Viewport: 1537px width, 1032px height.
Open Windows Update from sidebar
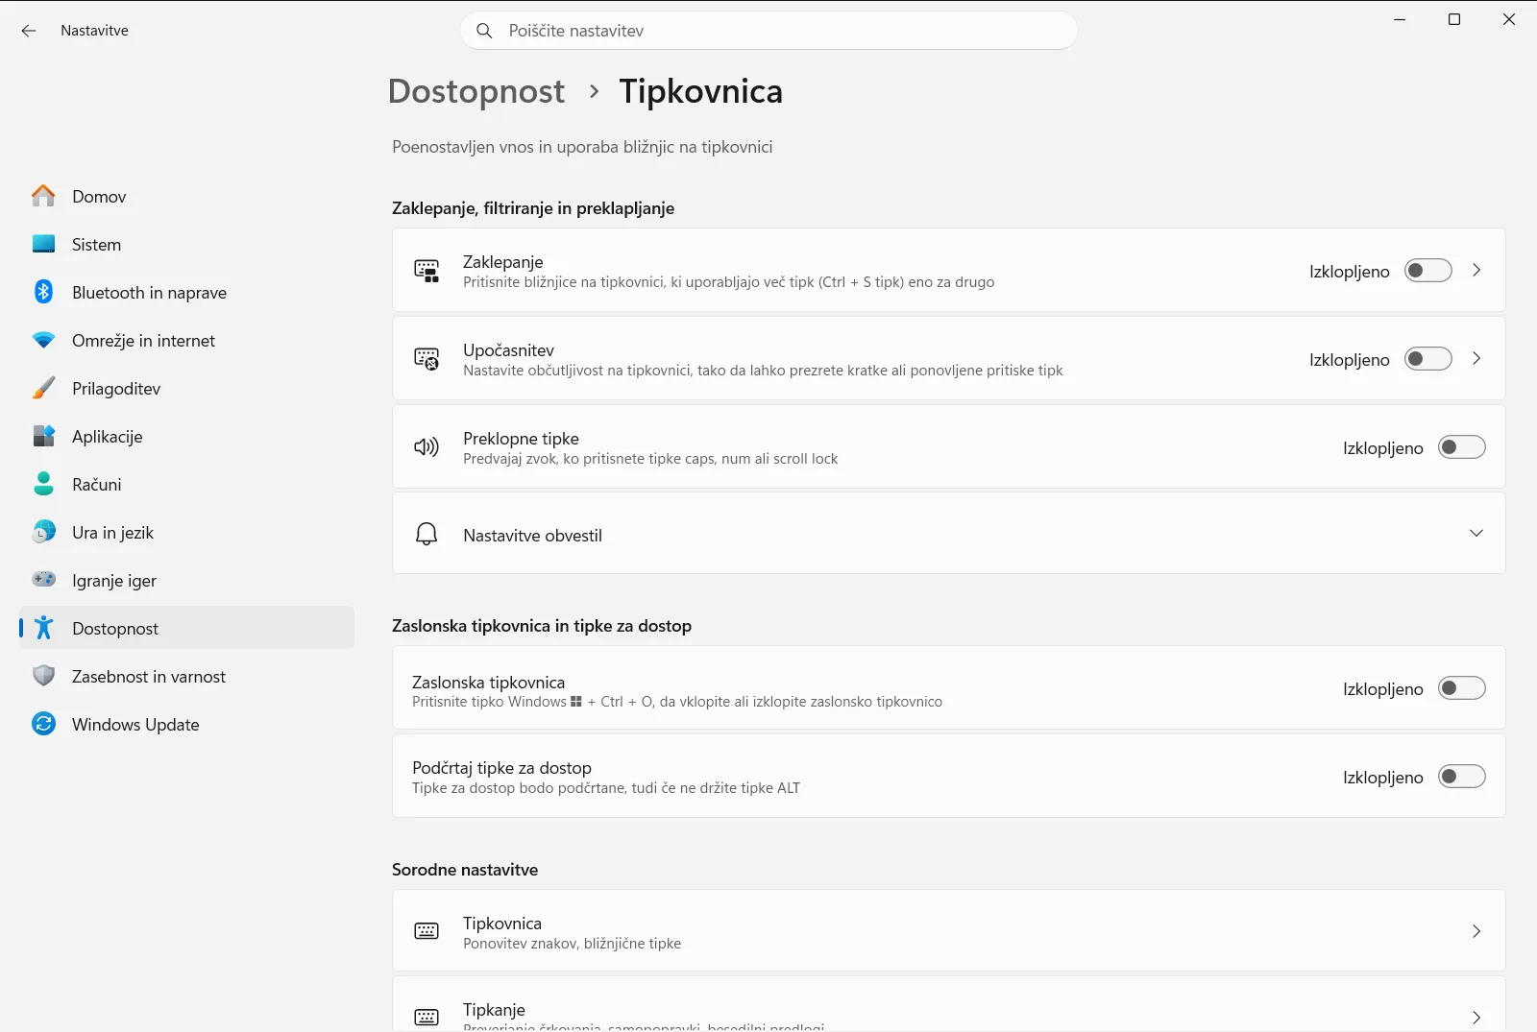click(x=186, y=725)
